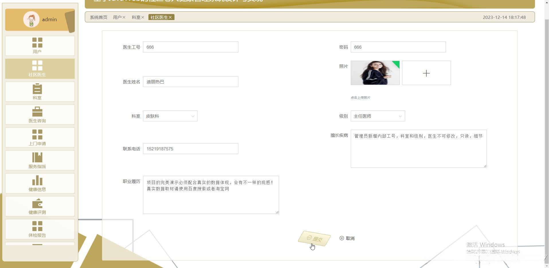Click the plus icon to add a photo
This screenshot has height=268, width=549.
pyautogui.click(x=426, y=73)
